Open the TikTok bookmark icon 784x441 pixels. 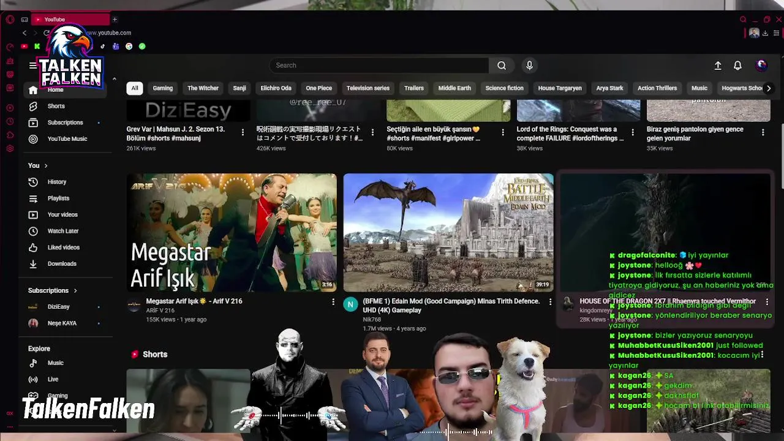[102, 47]
